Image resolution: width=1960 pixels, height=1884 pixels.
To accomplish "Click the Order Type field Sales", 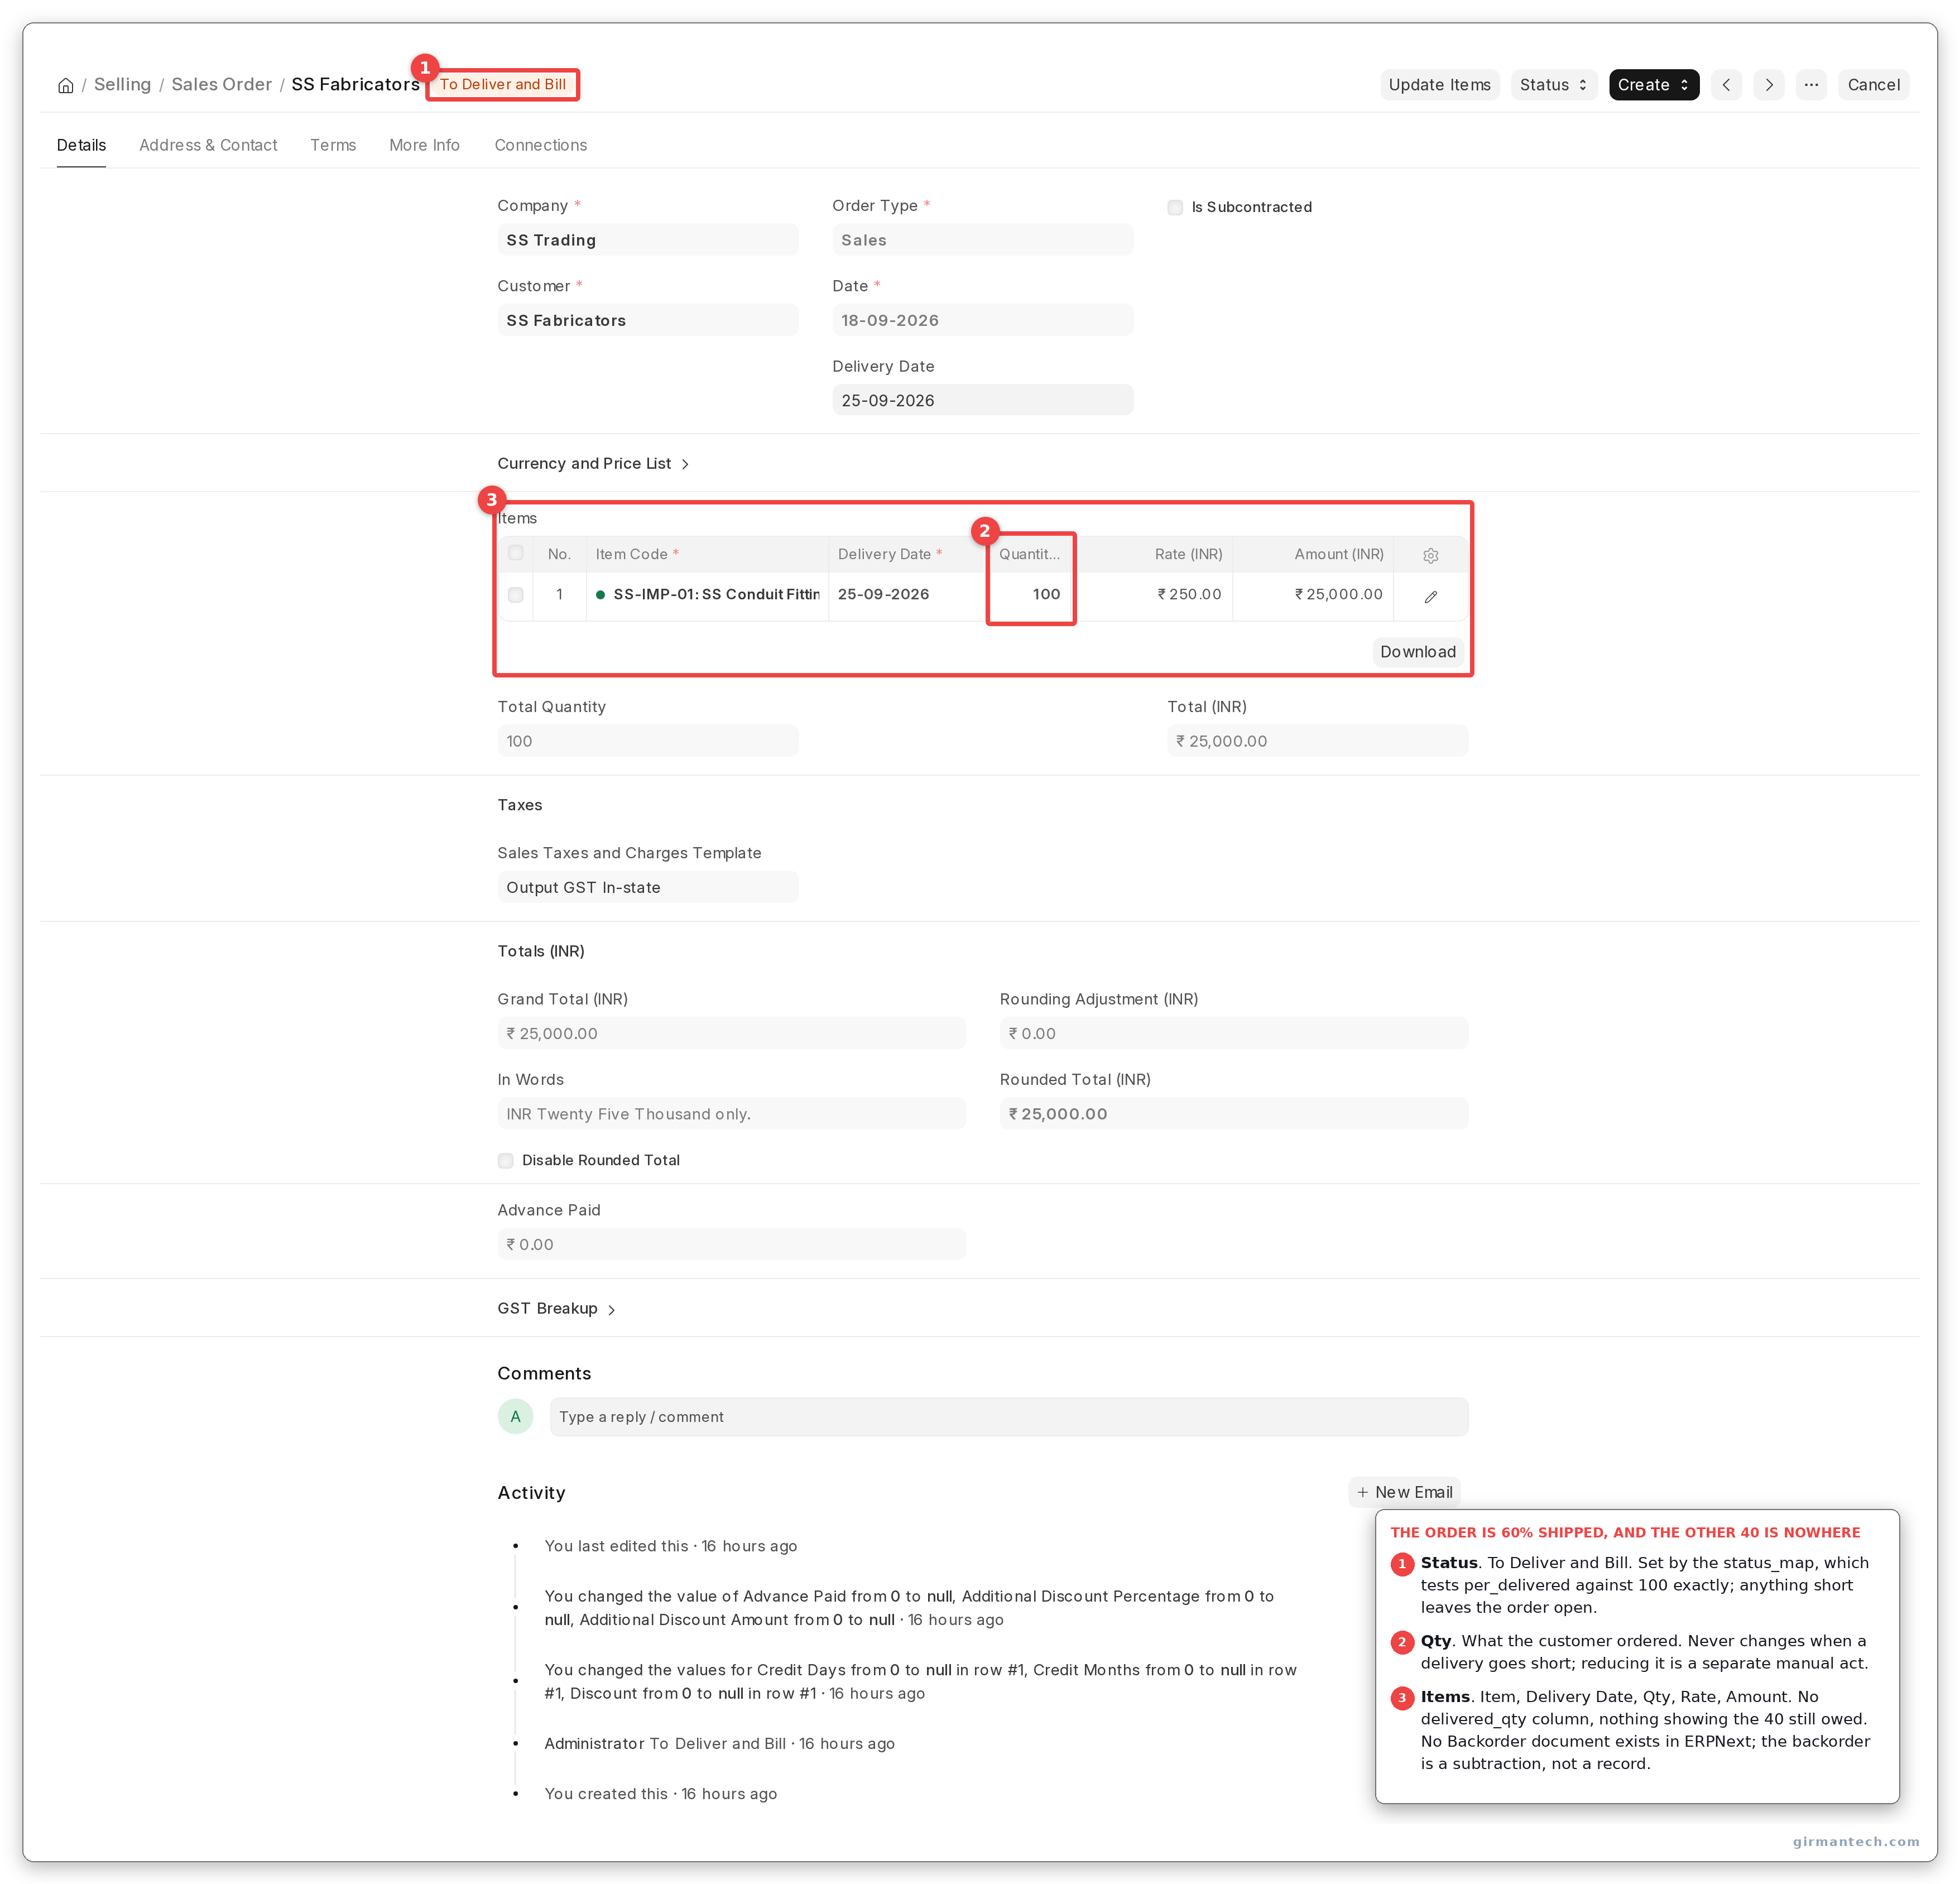I will (983, 240).
